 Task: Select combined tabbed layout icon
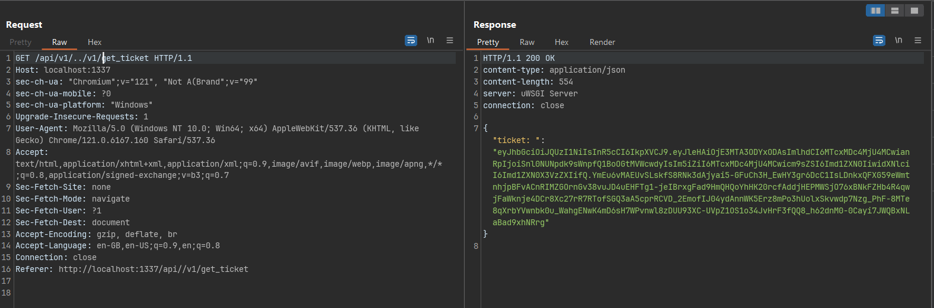point(914,11)
